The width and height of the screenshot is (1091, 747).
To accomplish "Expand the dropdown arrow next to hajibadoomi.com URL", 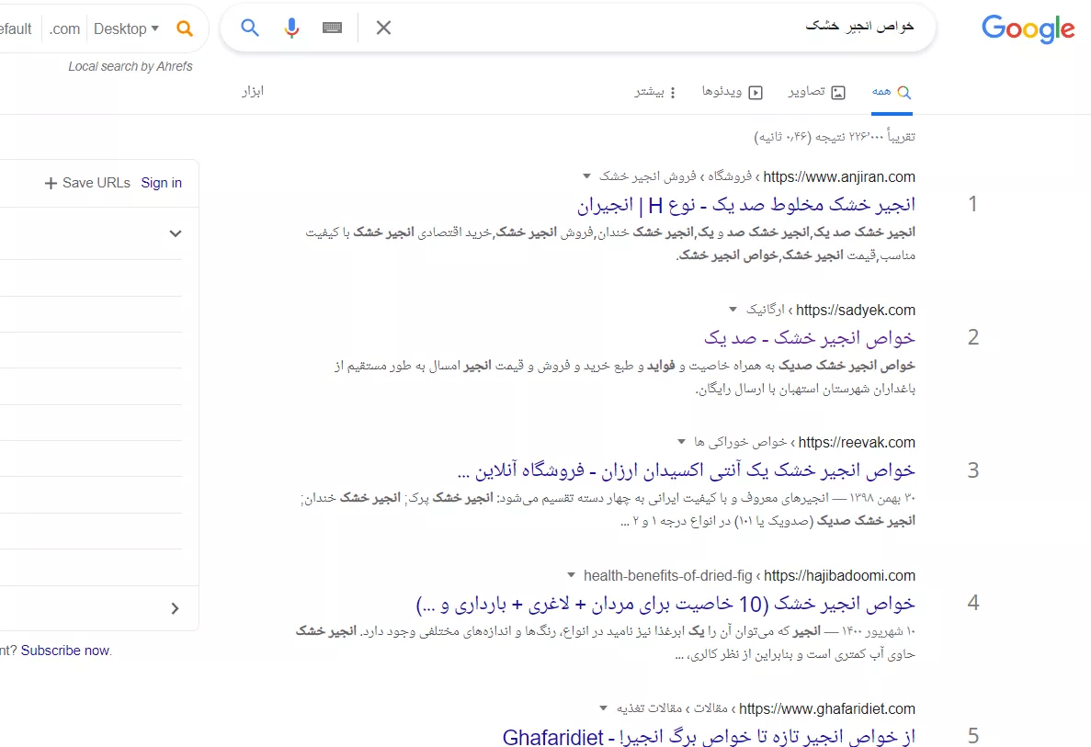I will (x=572, y=575).
